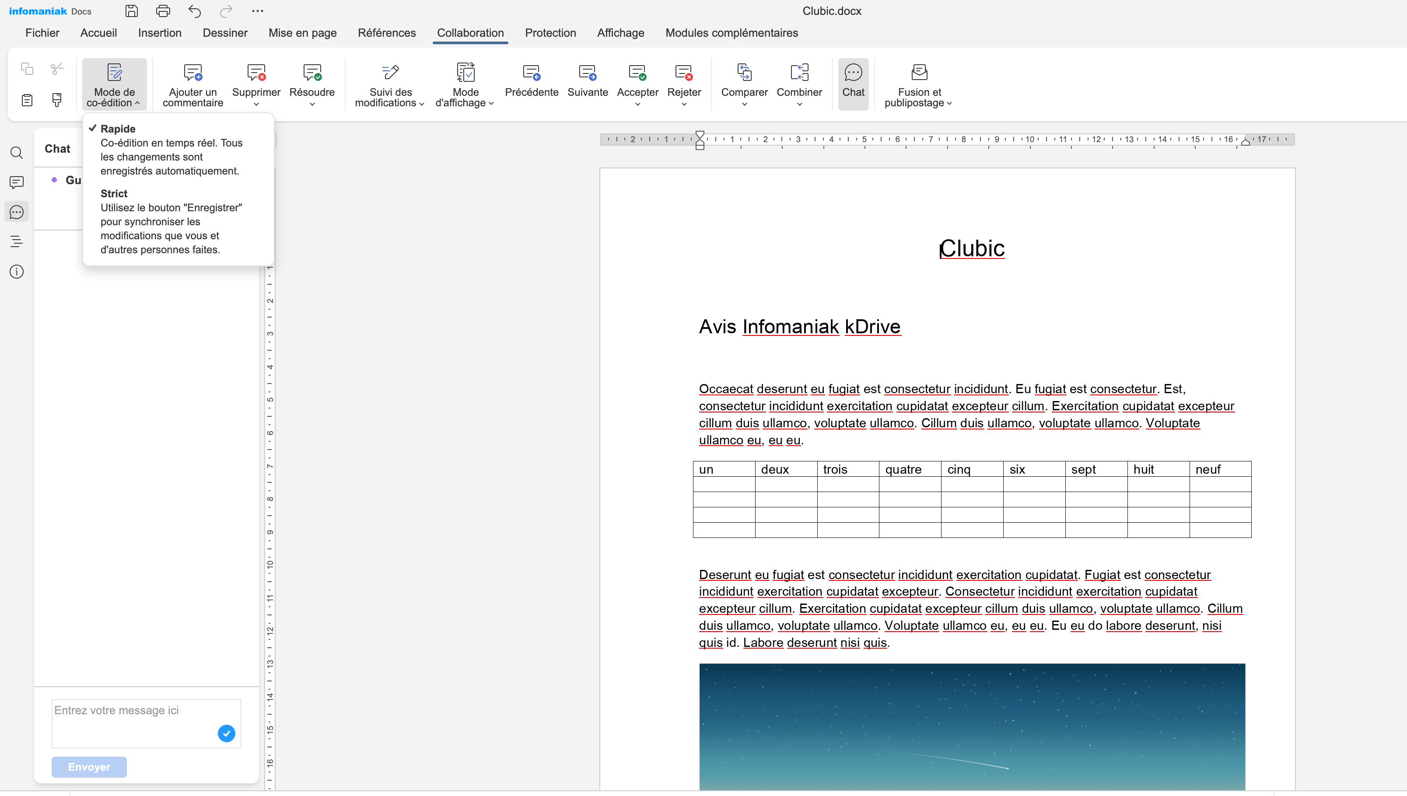Open the Search icon in the left sidebar
The image size is (1407, 796).
click(17, 153)
